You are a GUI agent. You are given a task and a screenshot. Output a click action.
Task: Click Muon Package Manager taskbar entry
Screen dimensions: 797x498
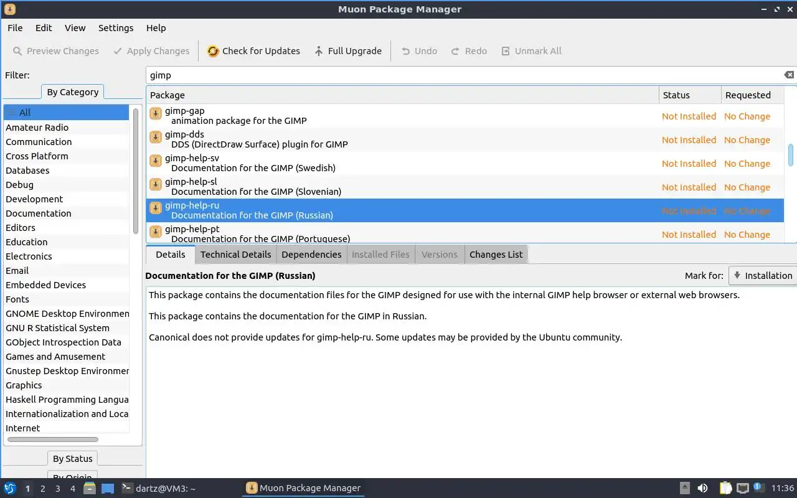[x=303, y=488]
